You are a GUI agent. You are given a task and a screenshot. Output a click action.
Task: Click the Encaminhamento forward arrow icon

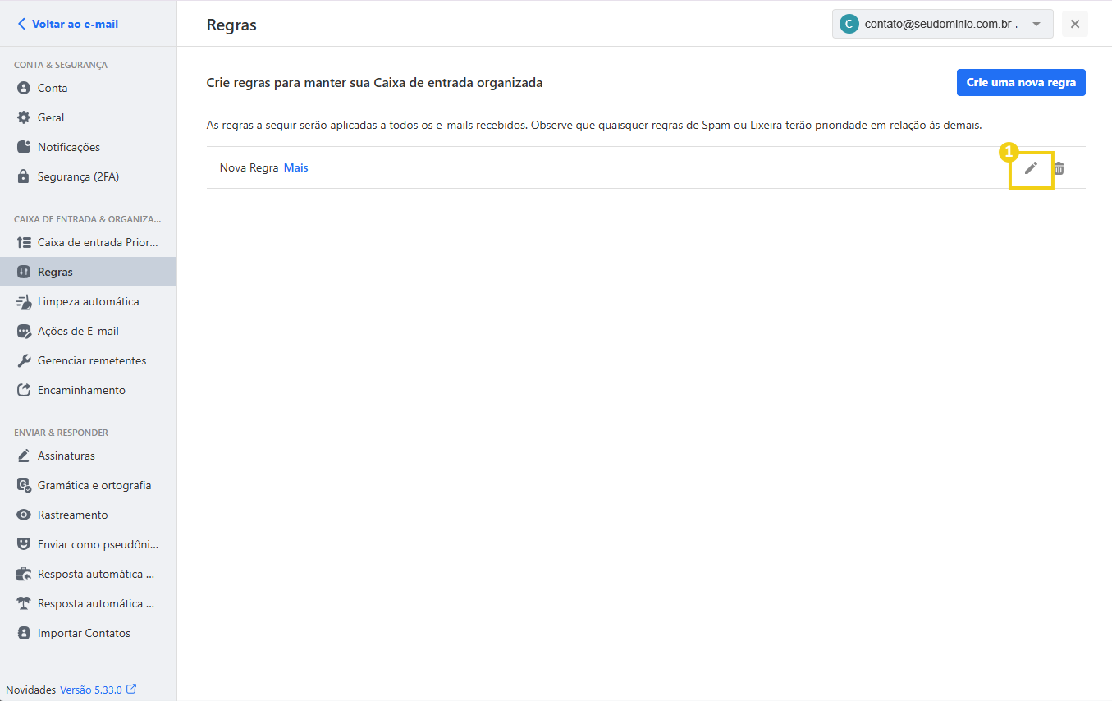(22, 390)
